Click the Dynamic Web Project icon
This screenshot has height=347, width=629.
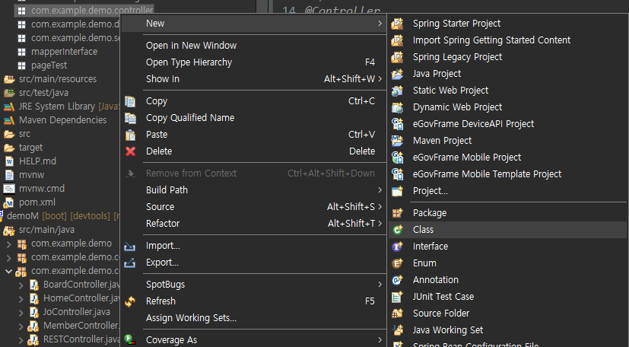[x=397, y=107]
